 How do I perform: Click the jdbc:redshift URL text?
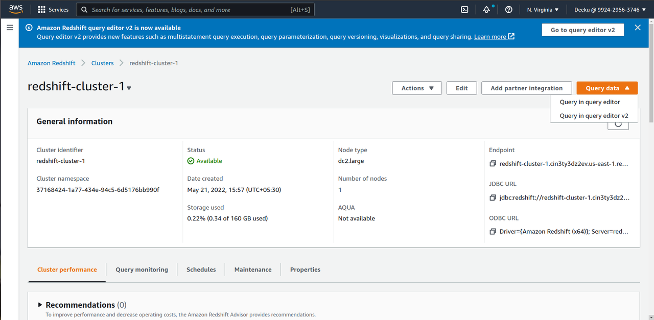[x=565, y=198]
